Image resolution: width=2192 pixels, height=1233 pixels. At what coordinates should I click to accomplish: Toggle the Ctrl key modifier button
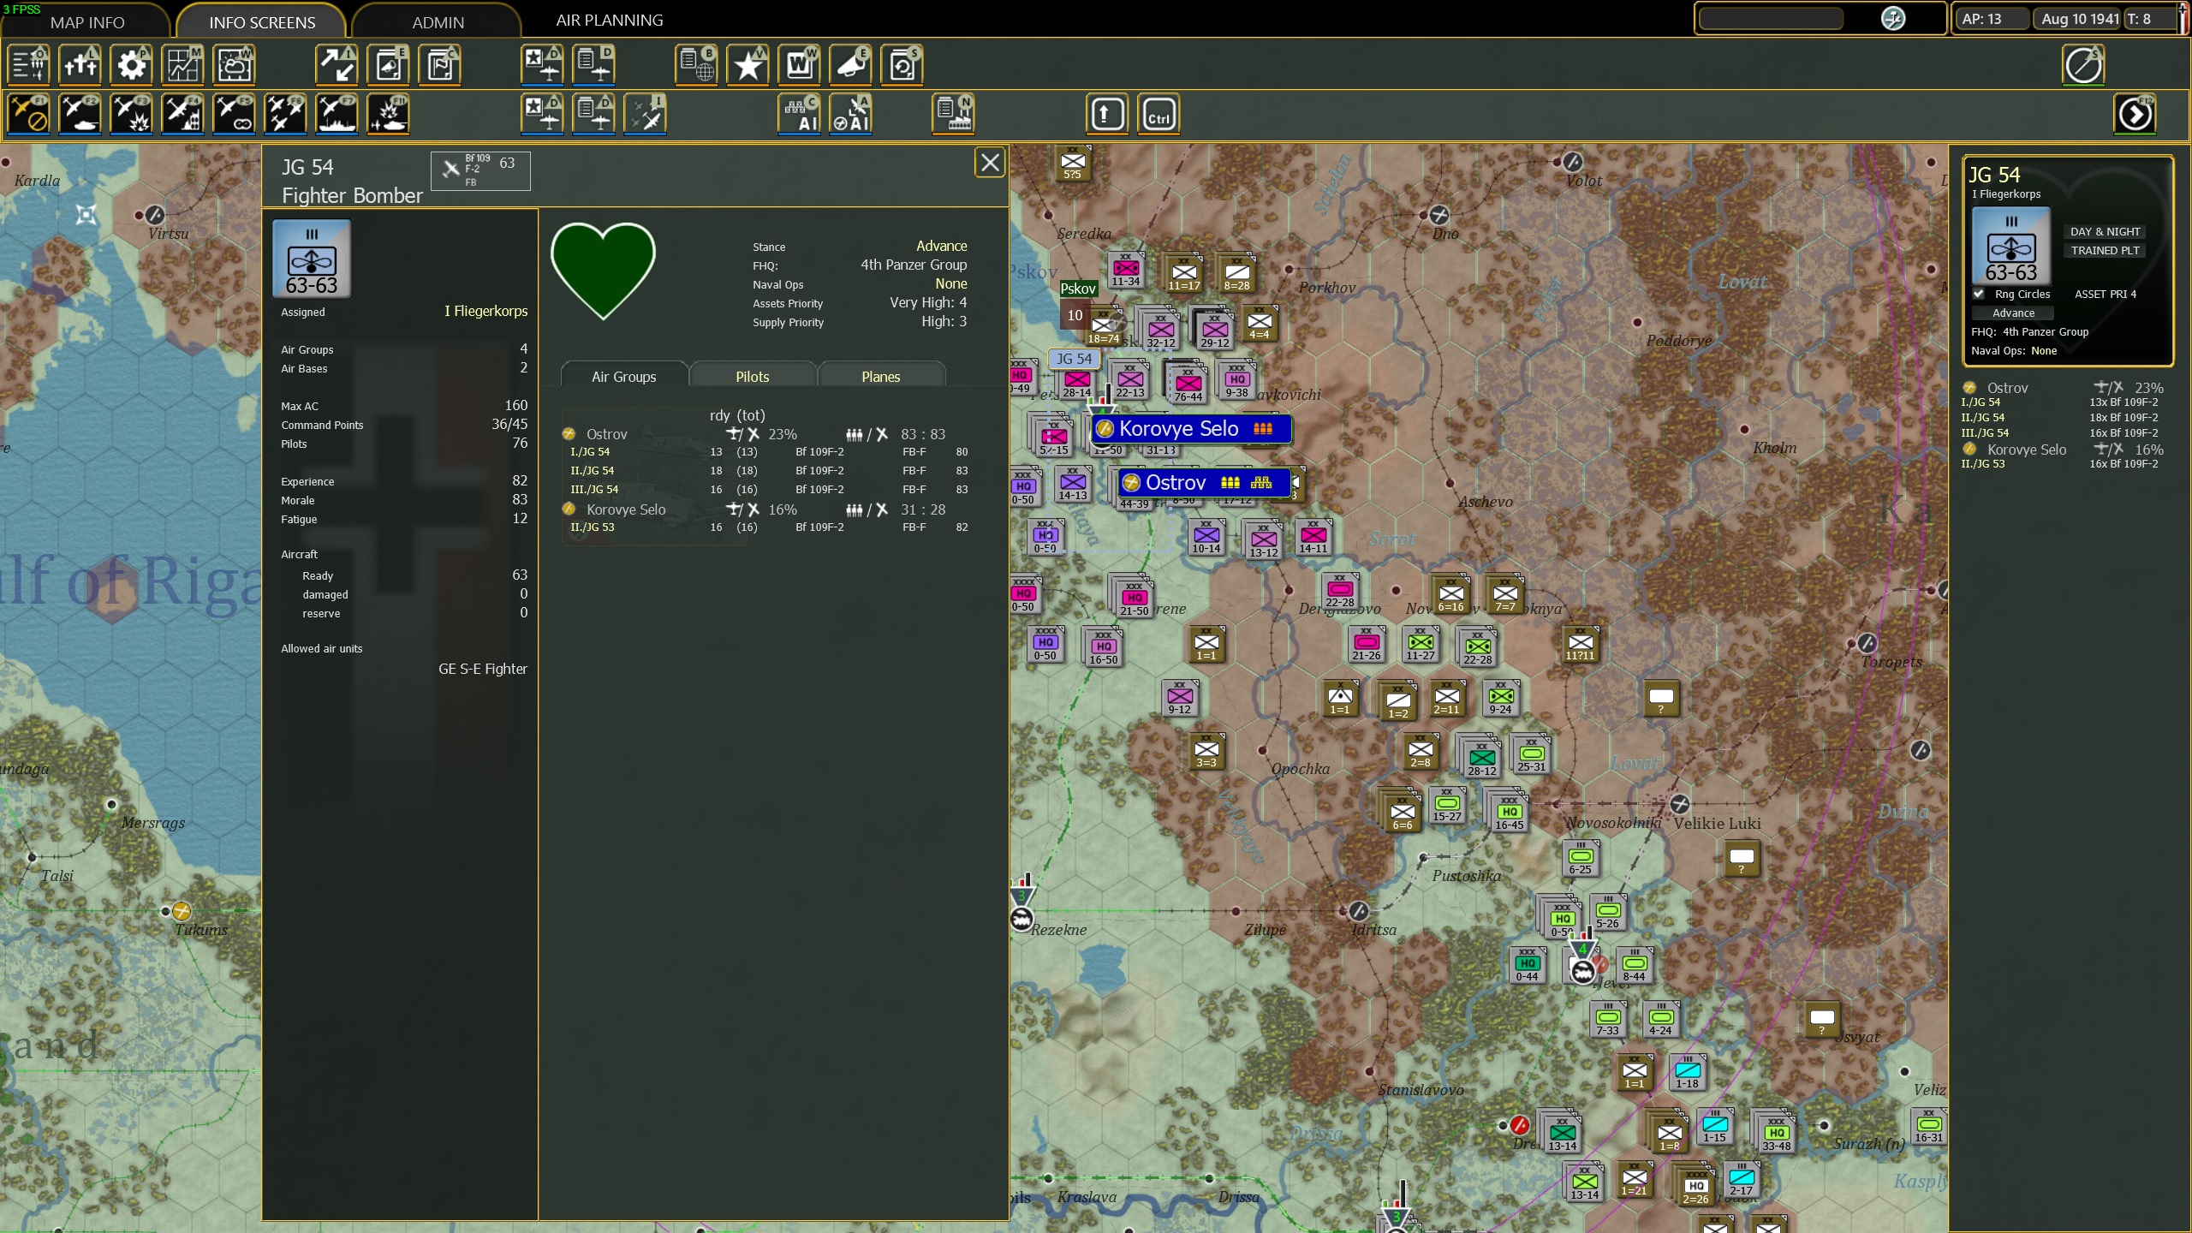tap(1159, 115)
